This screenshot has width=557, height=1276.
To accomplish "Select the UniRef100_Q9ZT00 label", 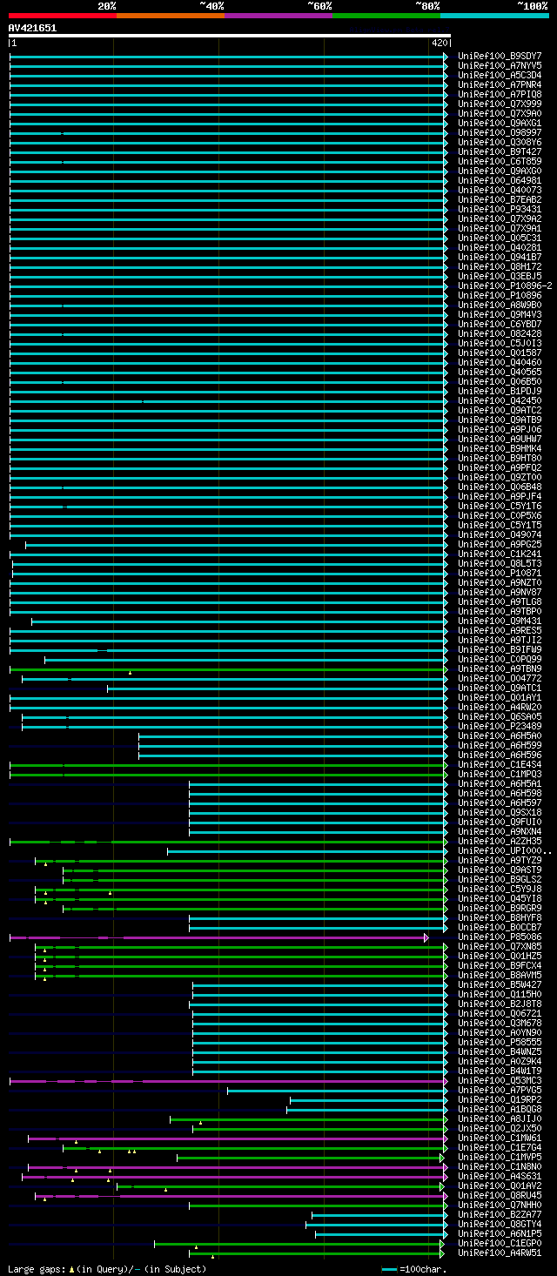I will pos(500,477).
